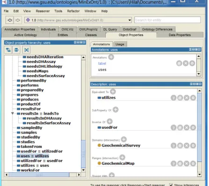Click the Search for entity field
Image resolution: width=209 pixels, height=186 pixels.
tap(167, 20)
